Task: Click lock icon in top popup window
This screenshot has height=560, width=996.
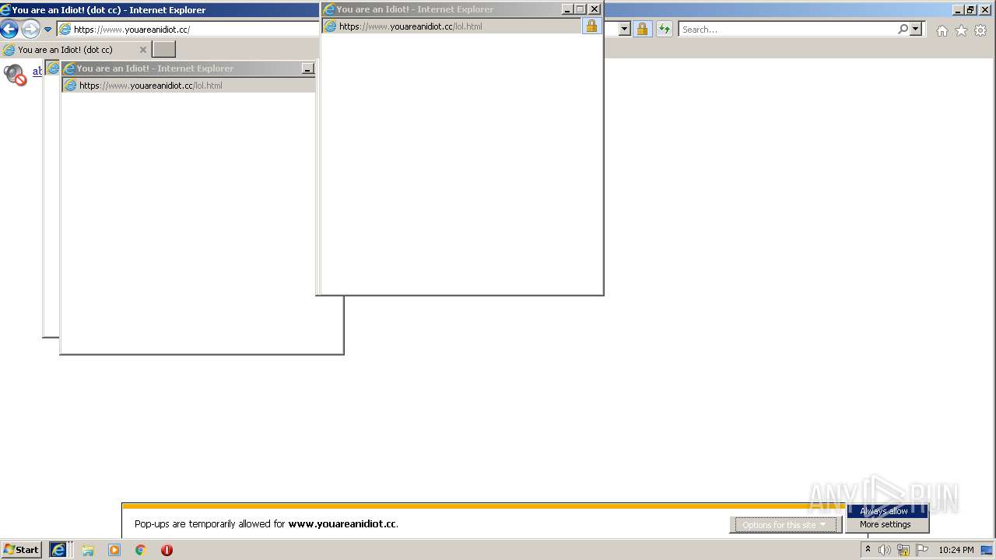Action: [591, 26]
